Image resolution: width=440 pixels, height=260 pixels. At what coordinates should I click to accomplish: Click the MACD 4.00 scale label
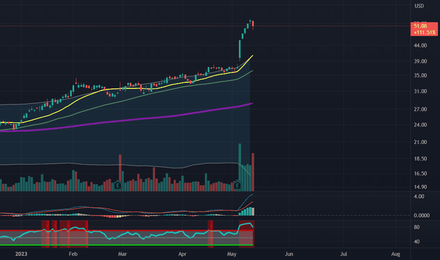tap(419, 197)
